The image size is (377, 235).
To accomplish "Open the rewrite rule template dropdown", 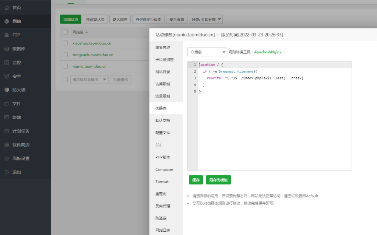I will coord(207,52).
